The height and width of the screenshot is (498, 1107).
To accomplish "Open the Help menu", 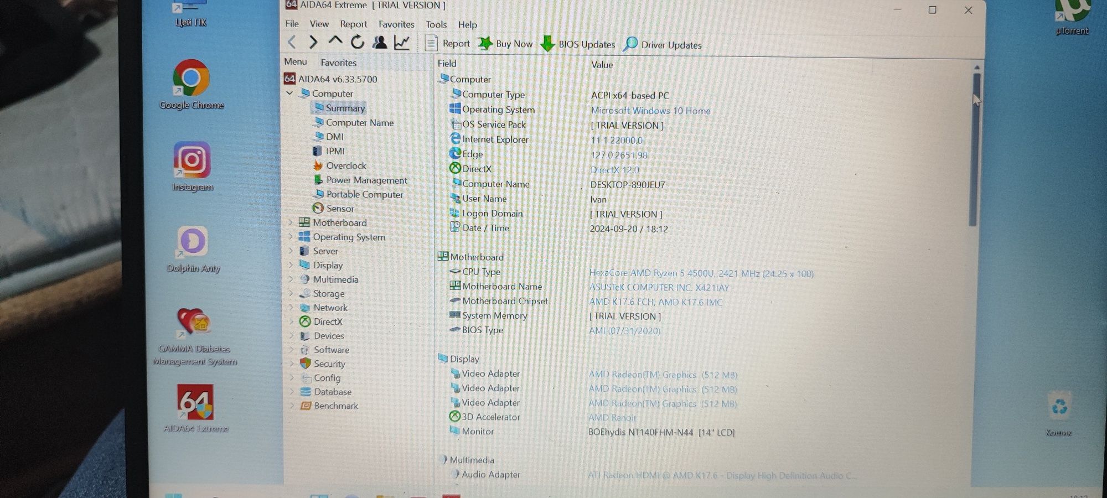I will tap(467, 25).
